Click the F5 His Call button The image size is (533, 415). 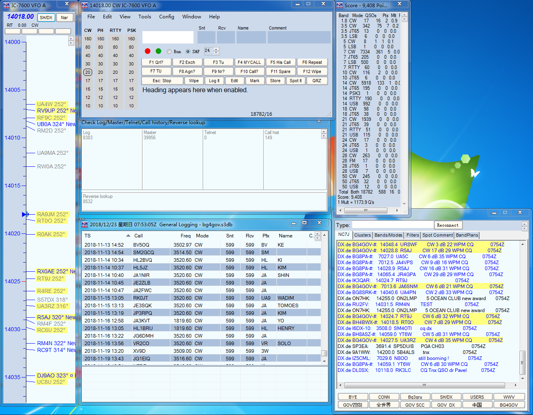280,62
